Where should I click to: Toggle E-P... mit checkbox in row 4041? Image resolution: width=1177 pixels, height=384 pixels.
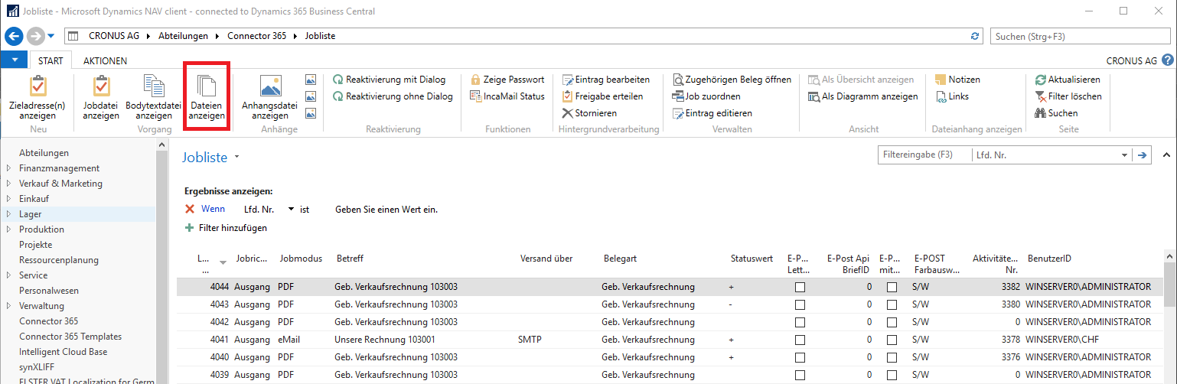point(892,340)
